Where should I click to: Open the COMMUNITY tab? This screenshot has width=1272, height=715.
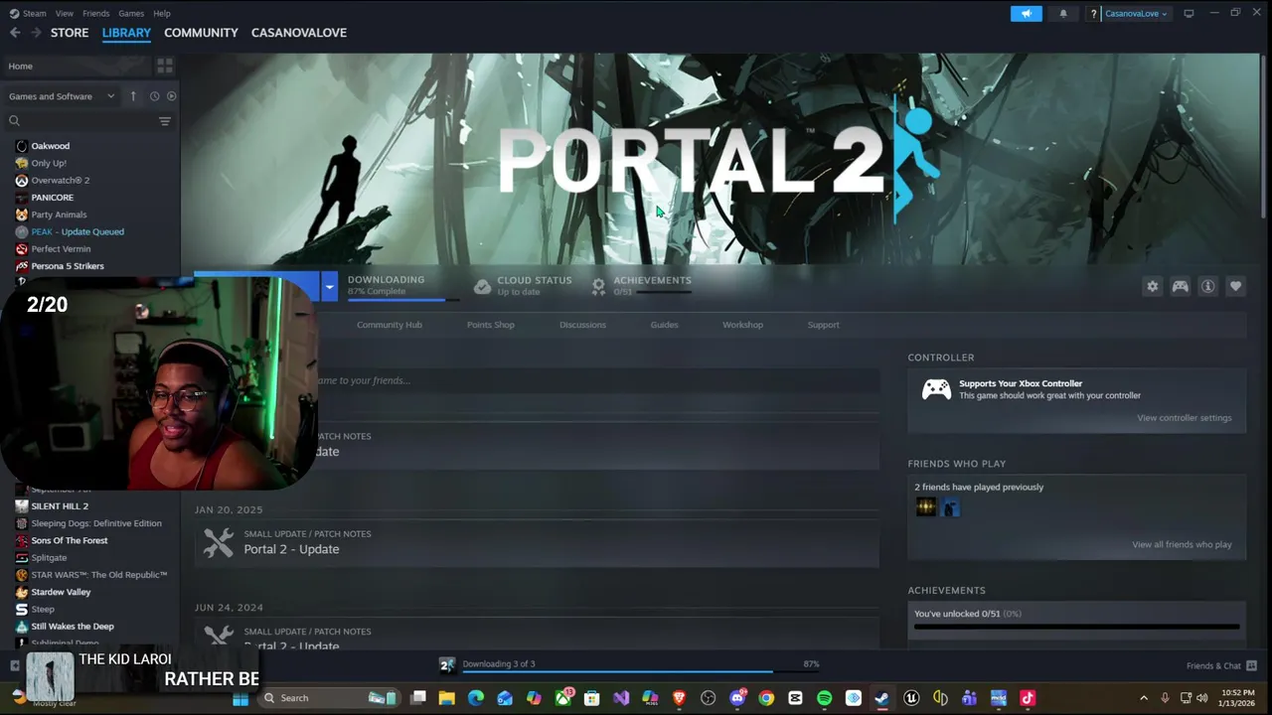[201, 33]
